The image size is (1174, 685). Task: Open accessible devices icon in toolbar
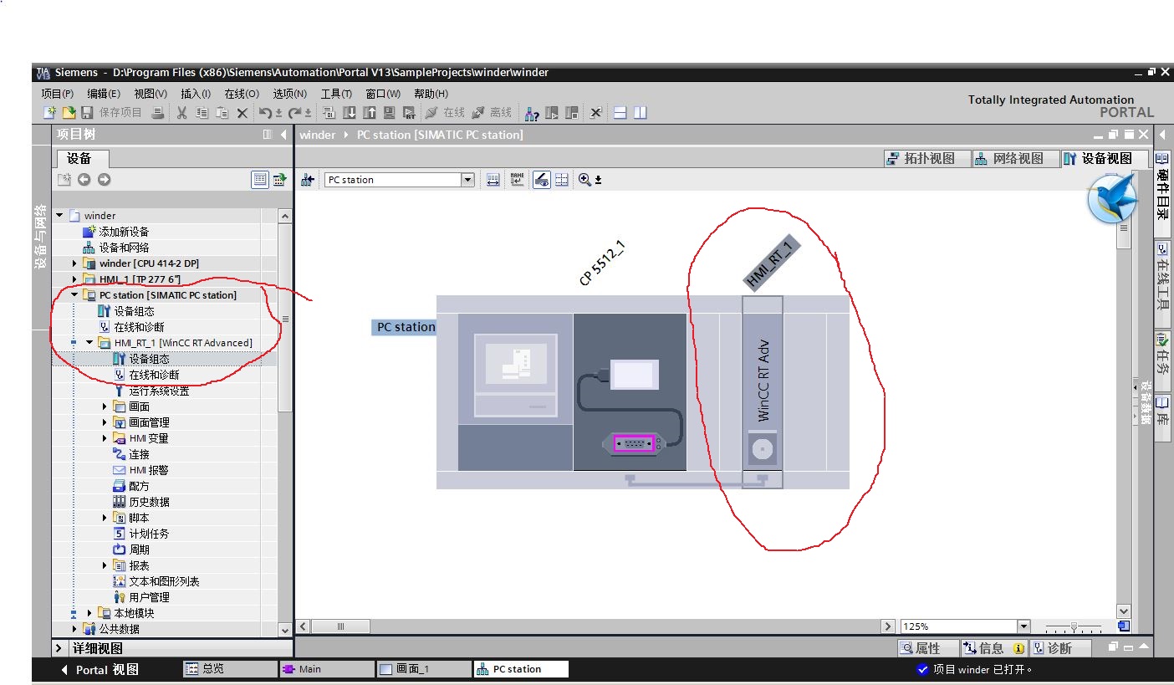(531, 113)
